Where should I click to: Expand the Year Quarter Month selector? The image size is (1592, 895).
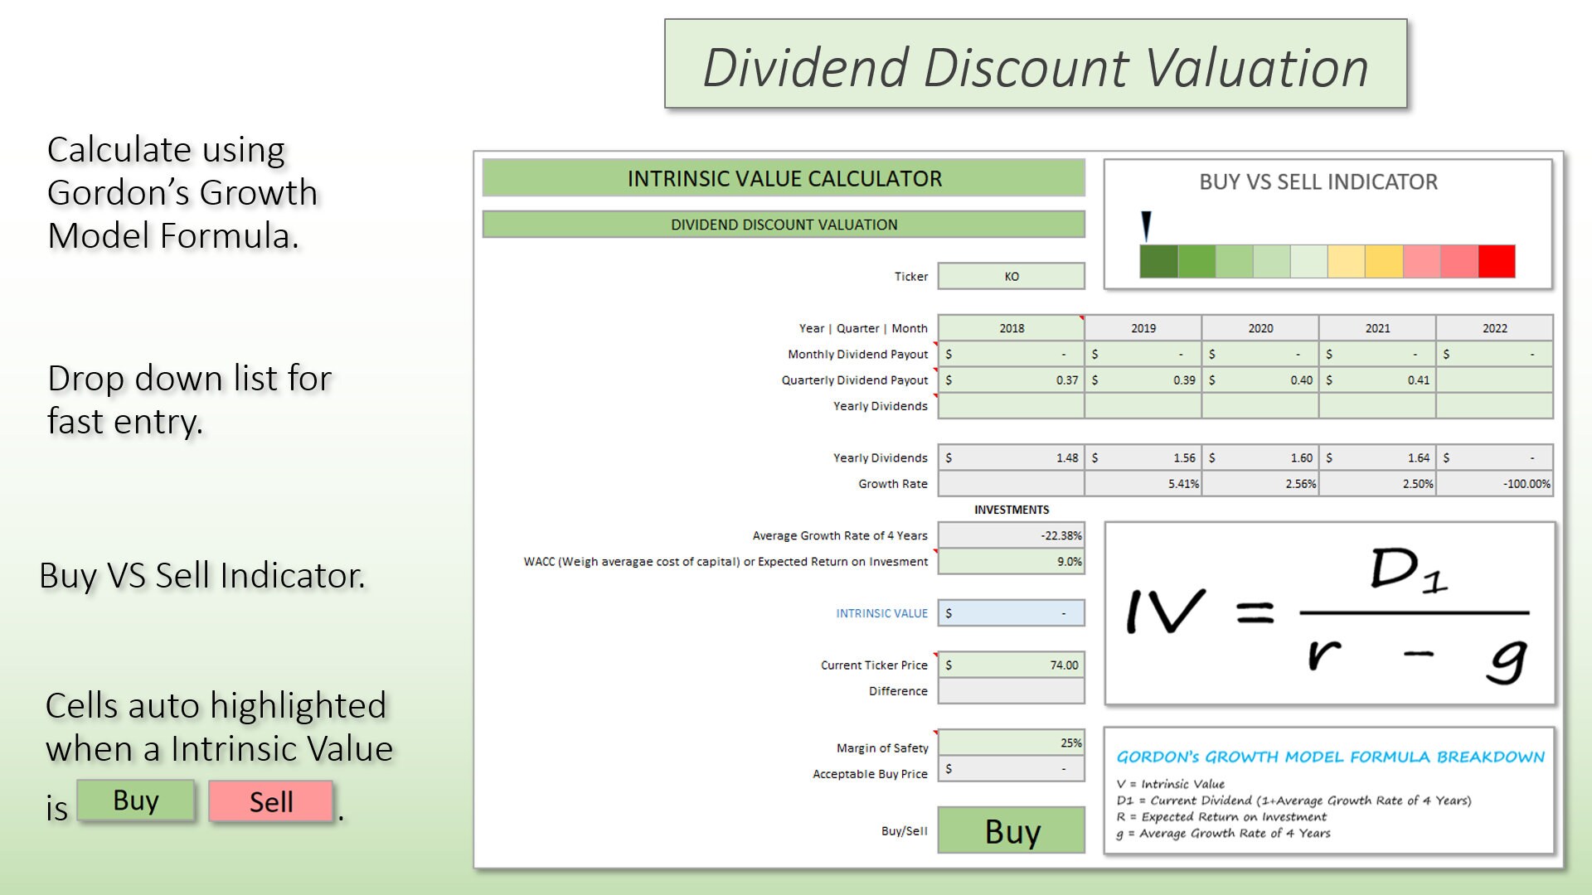(x=1010, y=328)
